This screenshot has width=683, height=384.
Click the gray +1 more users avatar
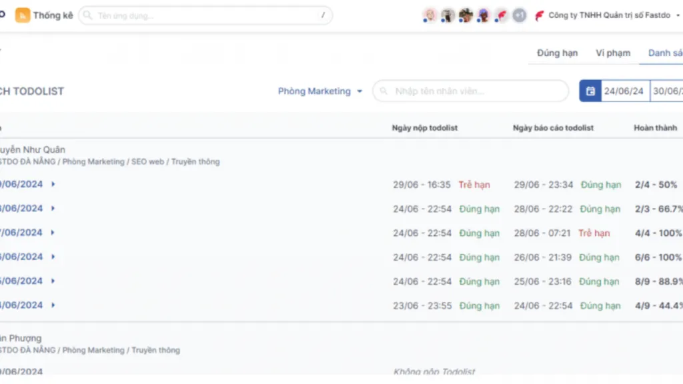(x=519, y=15)
